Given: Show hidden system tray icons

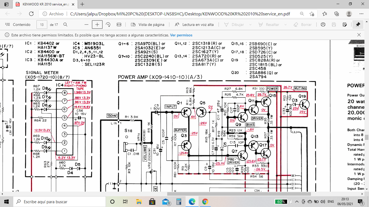Looking at the screenshot, I should [297, 202].
